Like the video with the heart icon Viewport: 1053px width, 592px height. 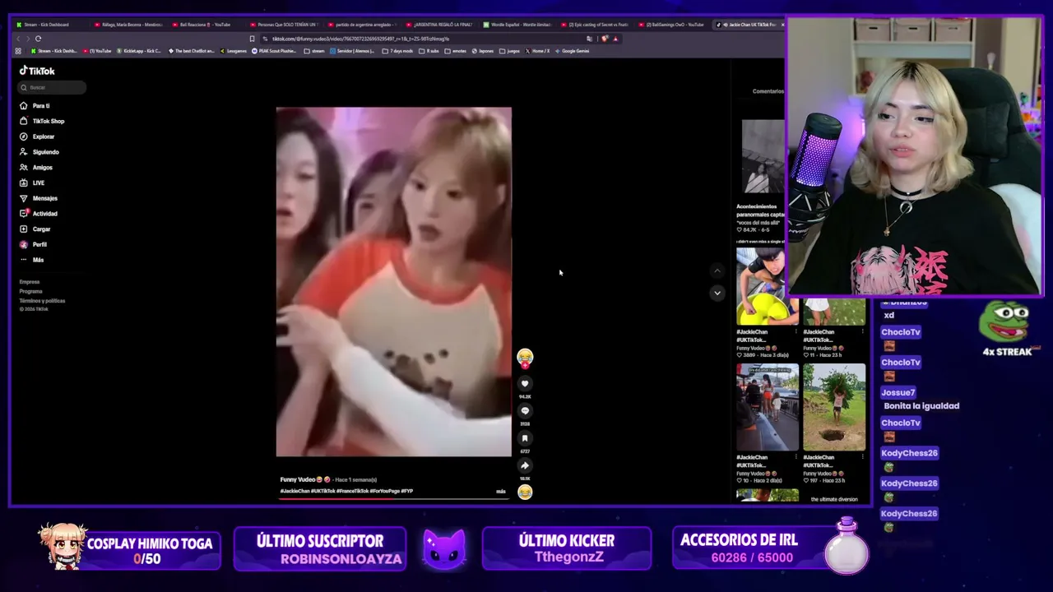tap(525, 384)
